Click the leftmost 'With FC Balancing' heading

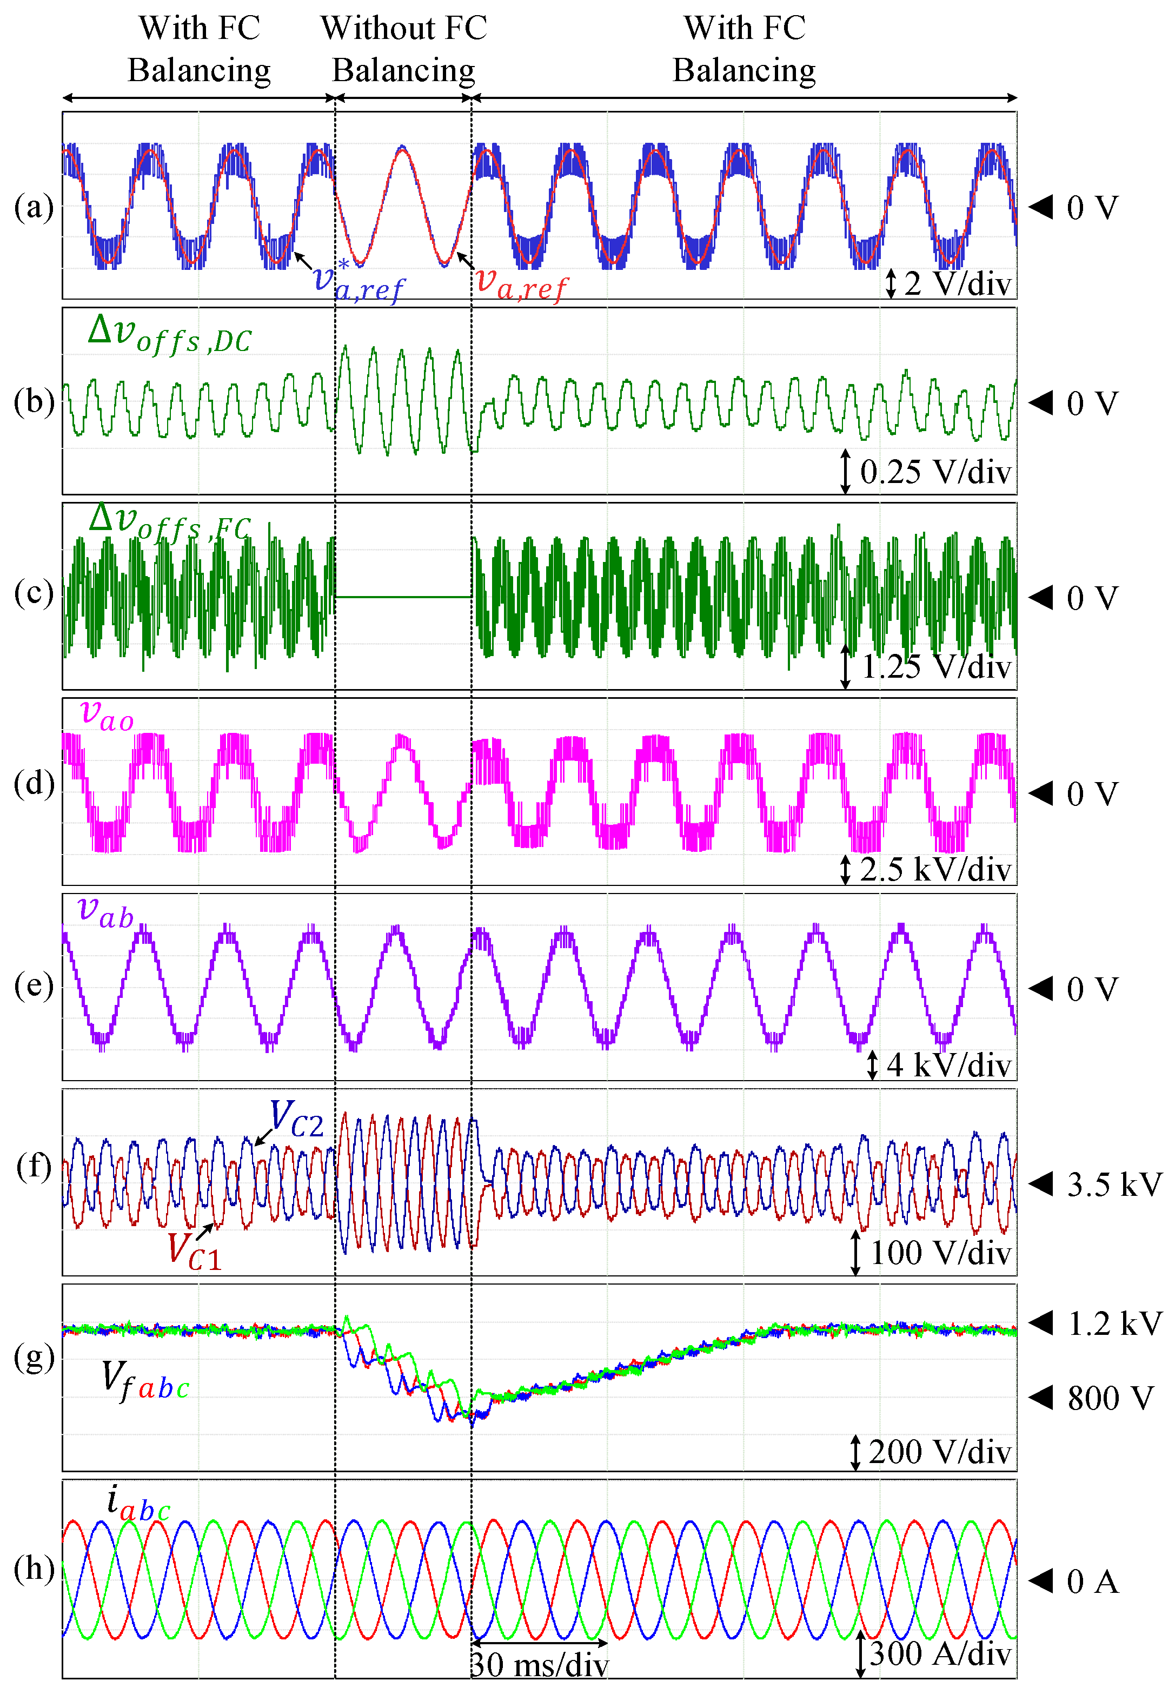pyautogui.click(x=199, y=49)
